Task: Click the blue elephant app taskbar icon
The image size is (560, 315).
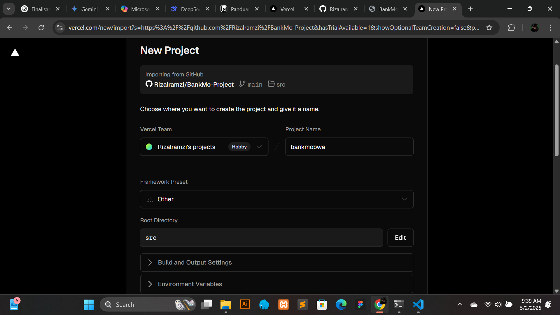Action: coord(264,305)
